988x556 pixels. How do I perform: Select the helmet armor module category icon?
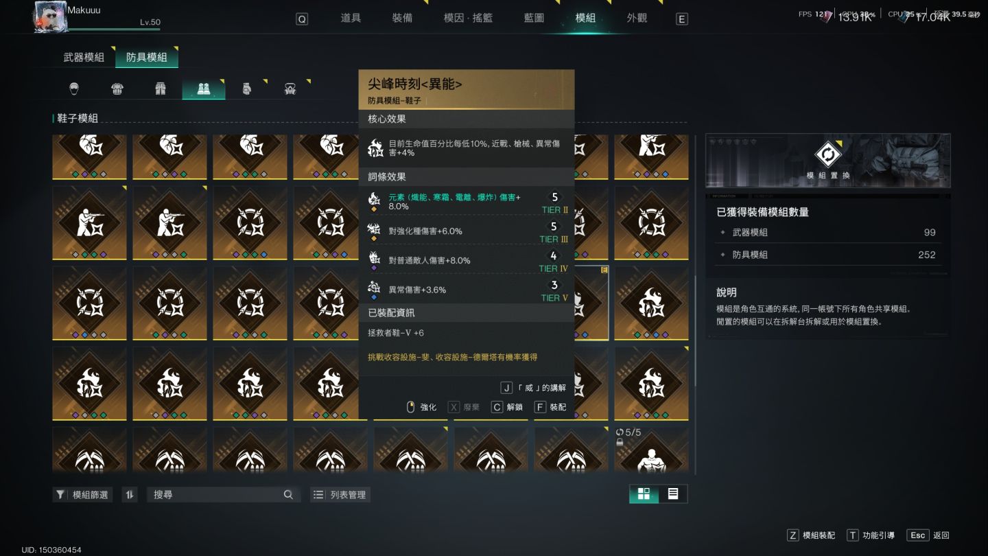click(74, 89)
